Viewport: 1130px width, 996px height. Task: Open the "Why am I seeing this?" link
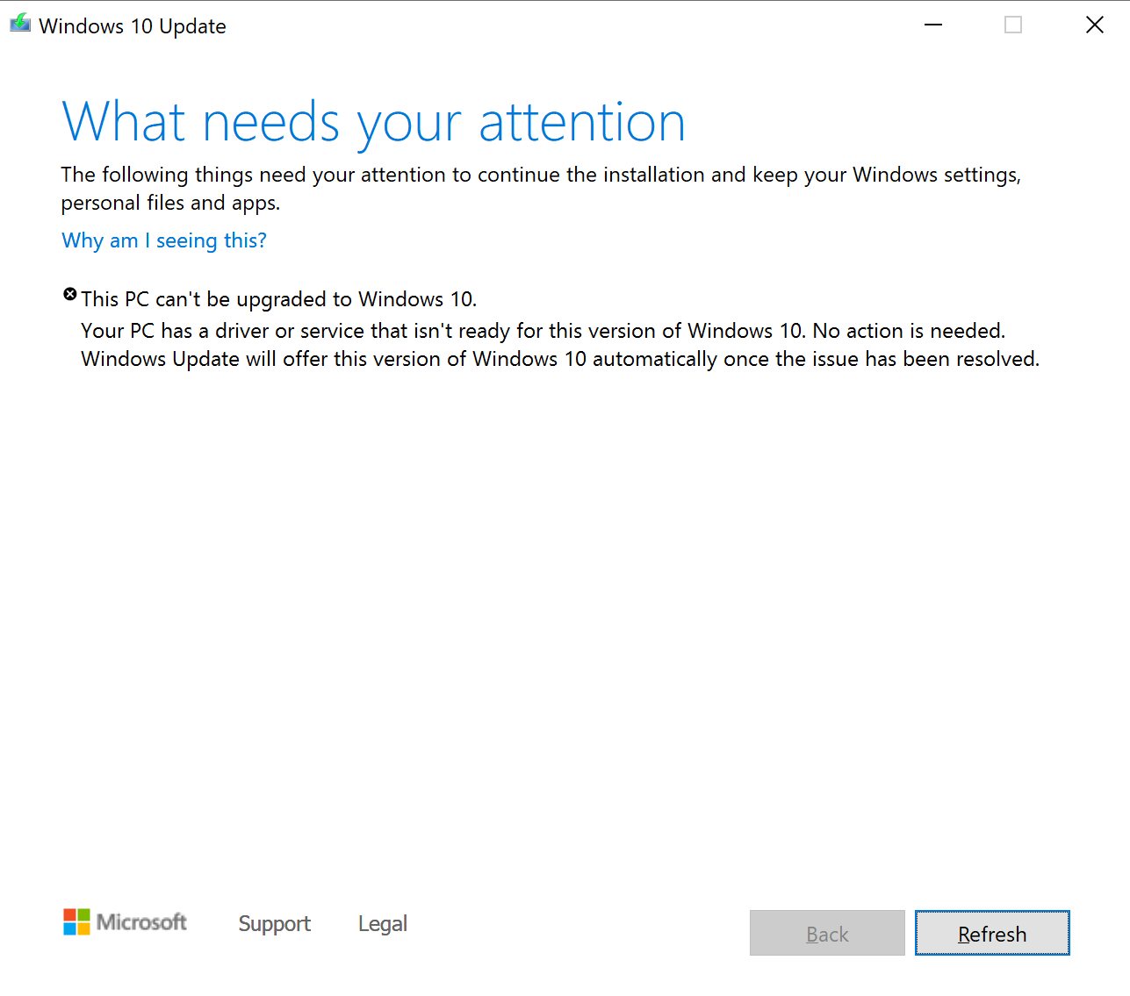click(163, 240)
